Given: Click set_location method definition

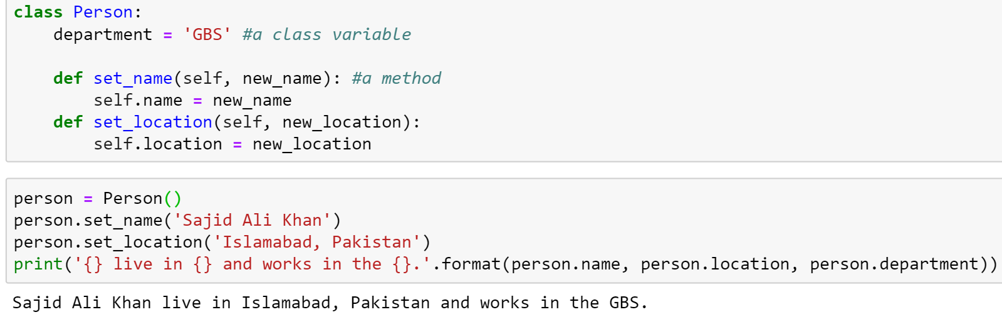Looking at the screenshot, I should 237,122.
